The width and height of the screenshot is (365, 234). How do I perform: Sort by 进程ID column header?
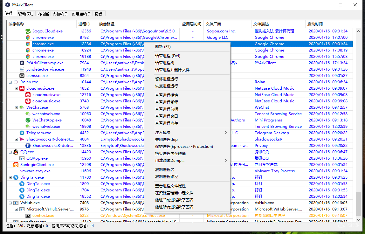point(86,24)
